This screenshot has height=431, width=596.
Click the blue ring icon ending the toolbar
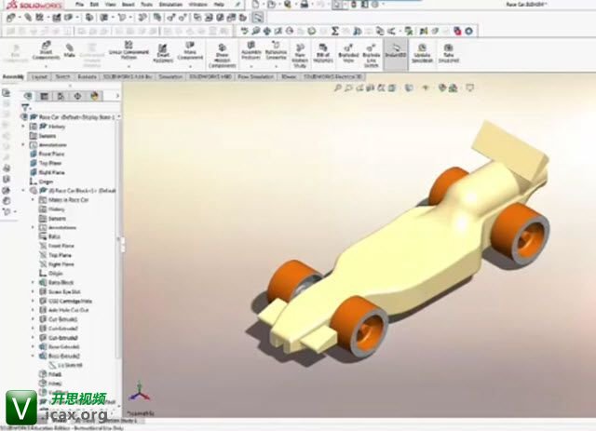469,31
